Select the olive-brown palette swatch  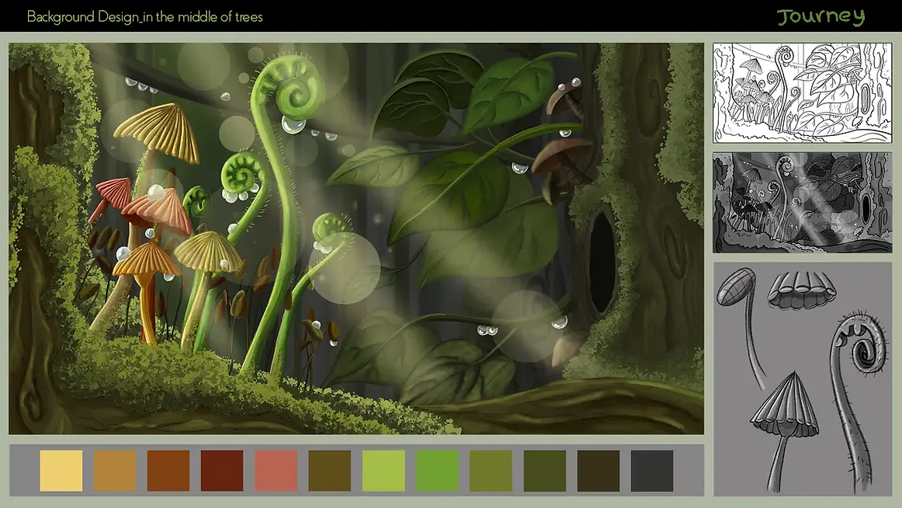(330, 471)
